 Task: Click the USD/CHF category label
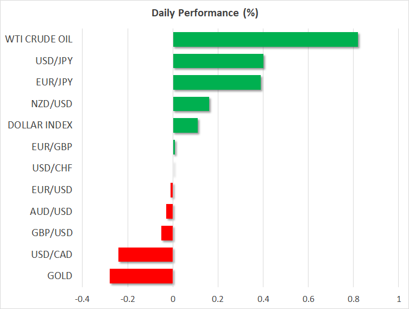click(x=52, y=168)
